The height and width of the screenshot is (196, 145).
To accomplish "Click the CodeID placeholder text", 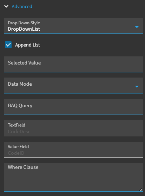I will (16, 153).
